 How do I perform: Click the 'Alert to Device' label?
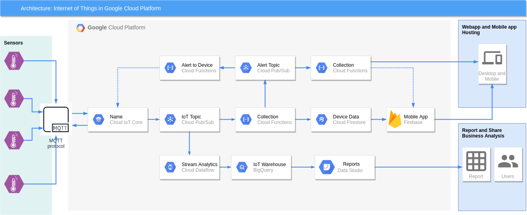(197, 65)
